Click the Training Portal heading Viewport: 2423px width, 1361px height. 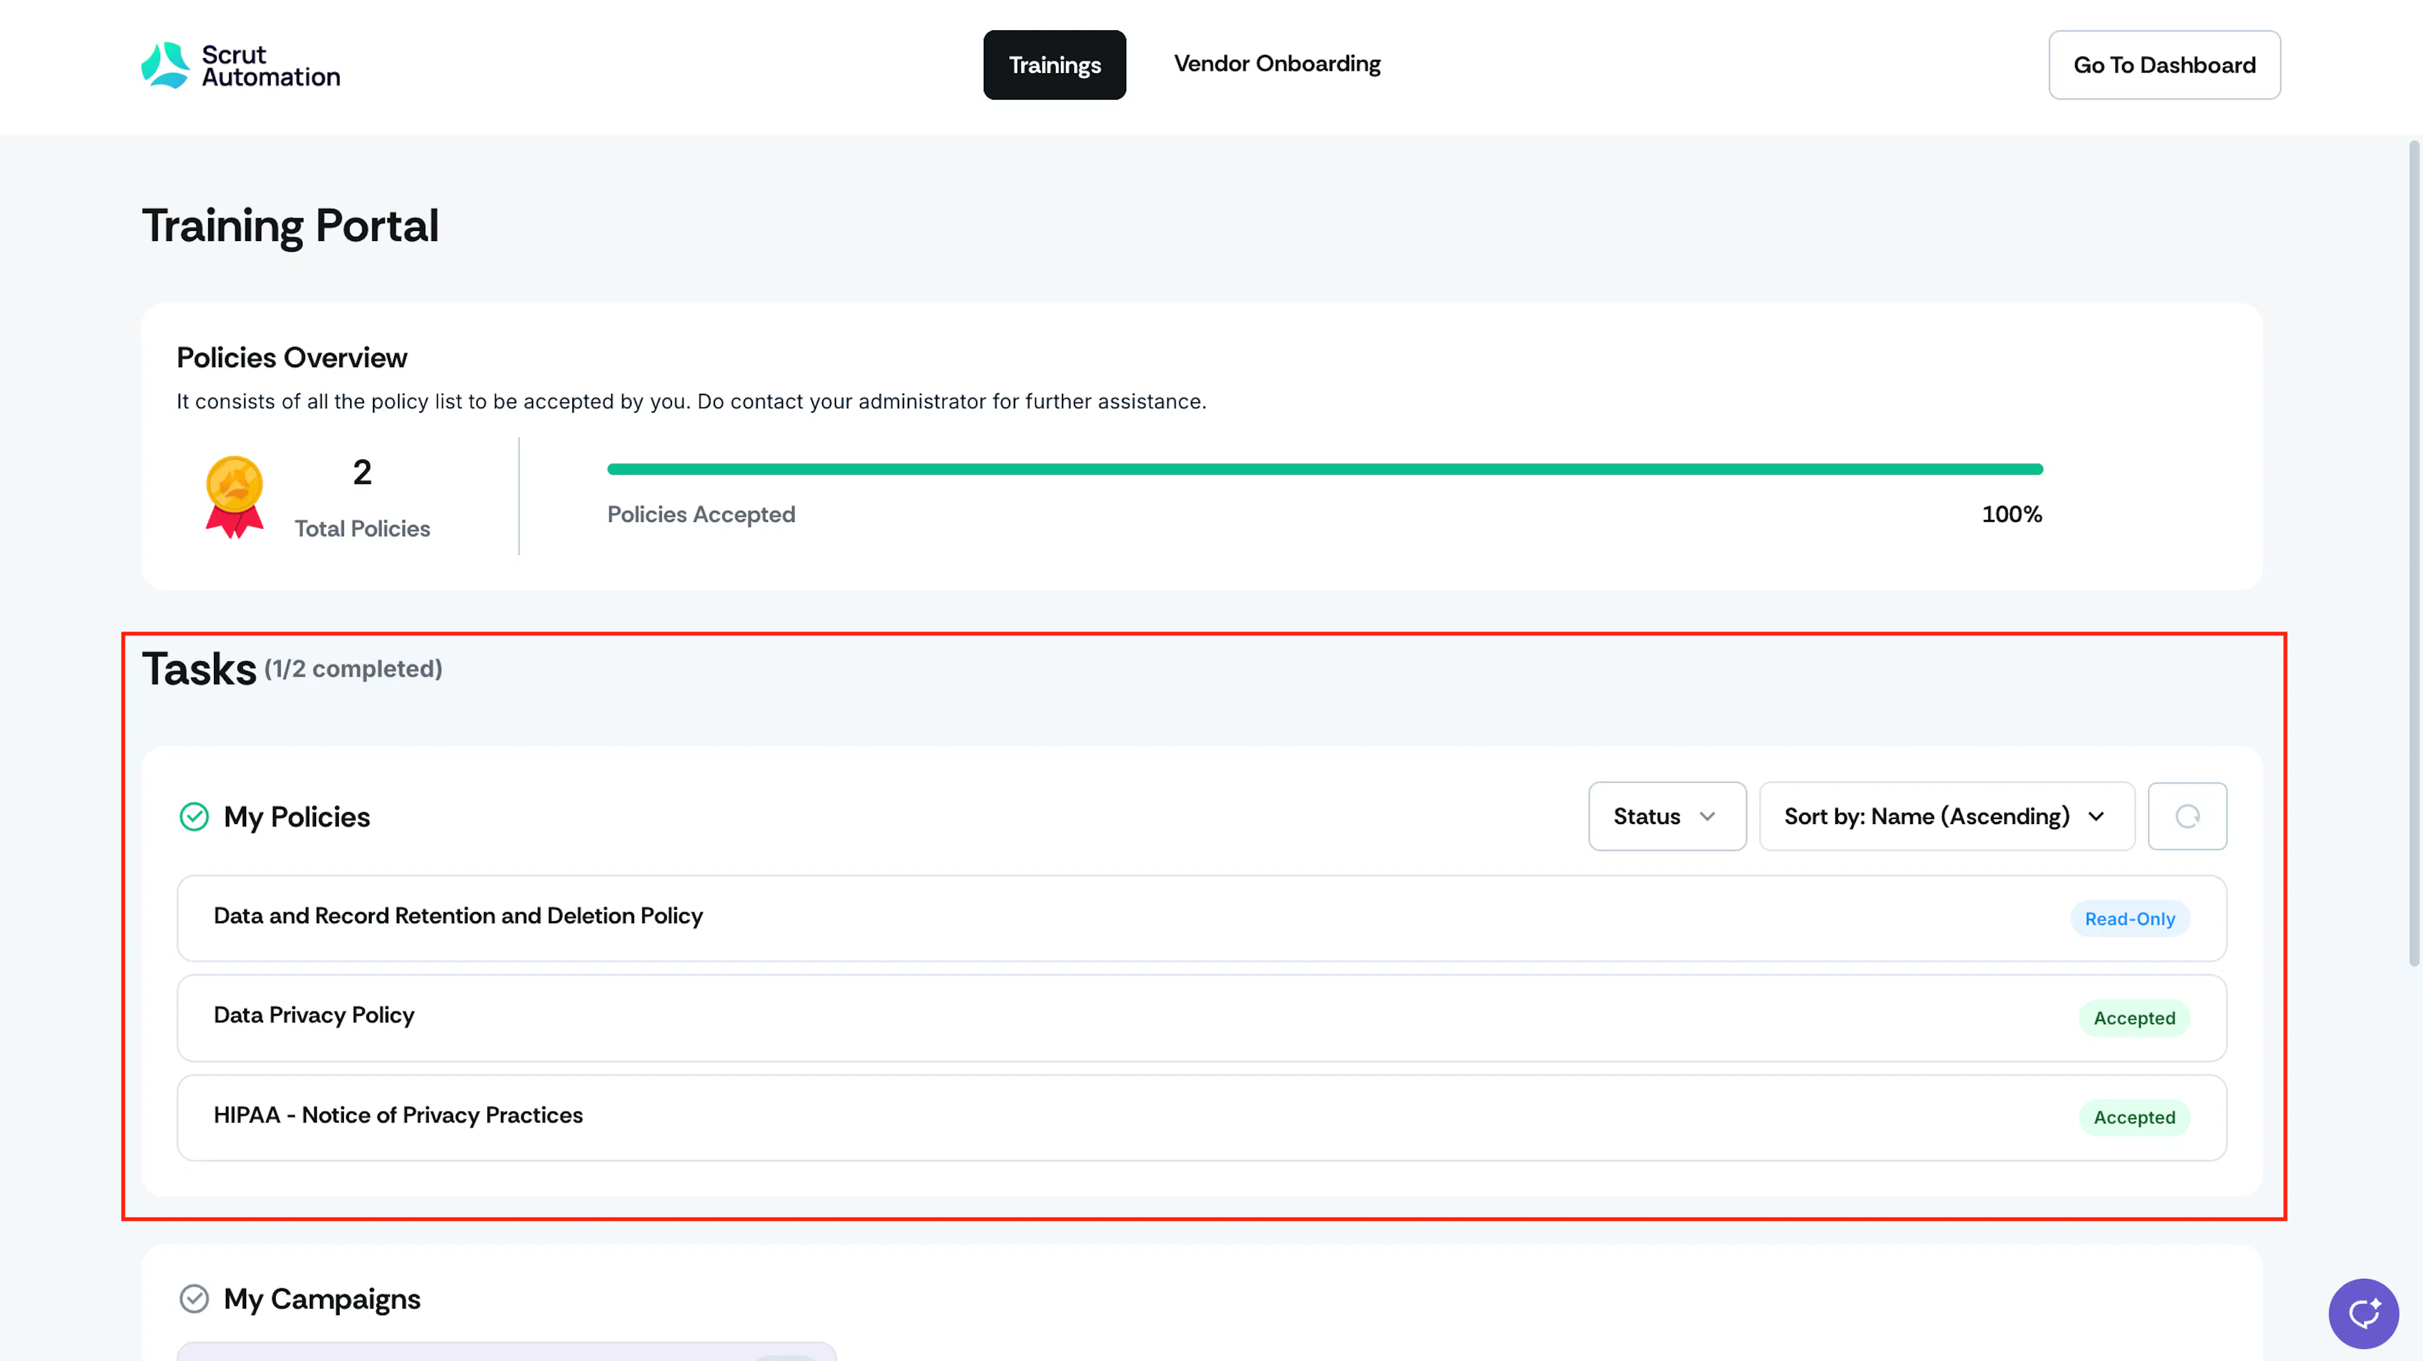290,226
